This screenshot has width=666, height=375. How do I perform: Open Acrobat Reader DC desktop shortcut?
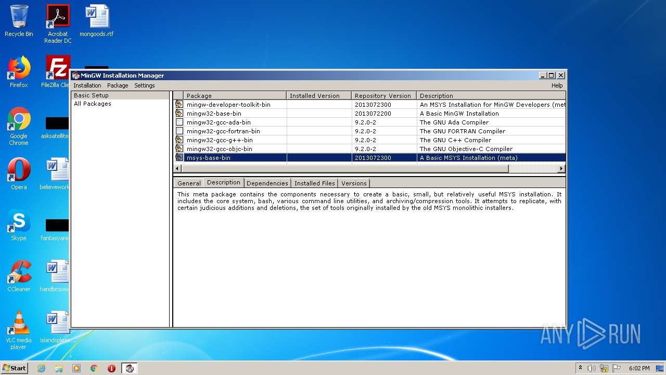tap(58, 24)
